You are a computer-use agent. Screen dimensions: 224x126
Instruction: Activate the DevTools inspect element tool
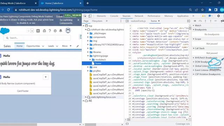click(x=85, y=16)
